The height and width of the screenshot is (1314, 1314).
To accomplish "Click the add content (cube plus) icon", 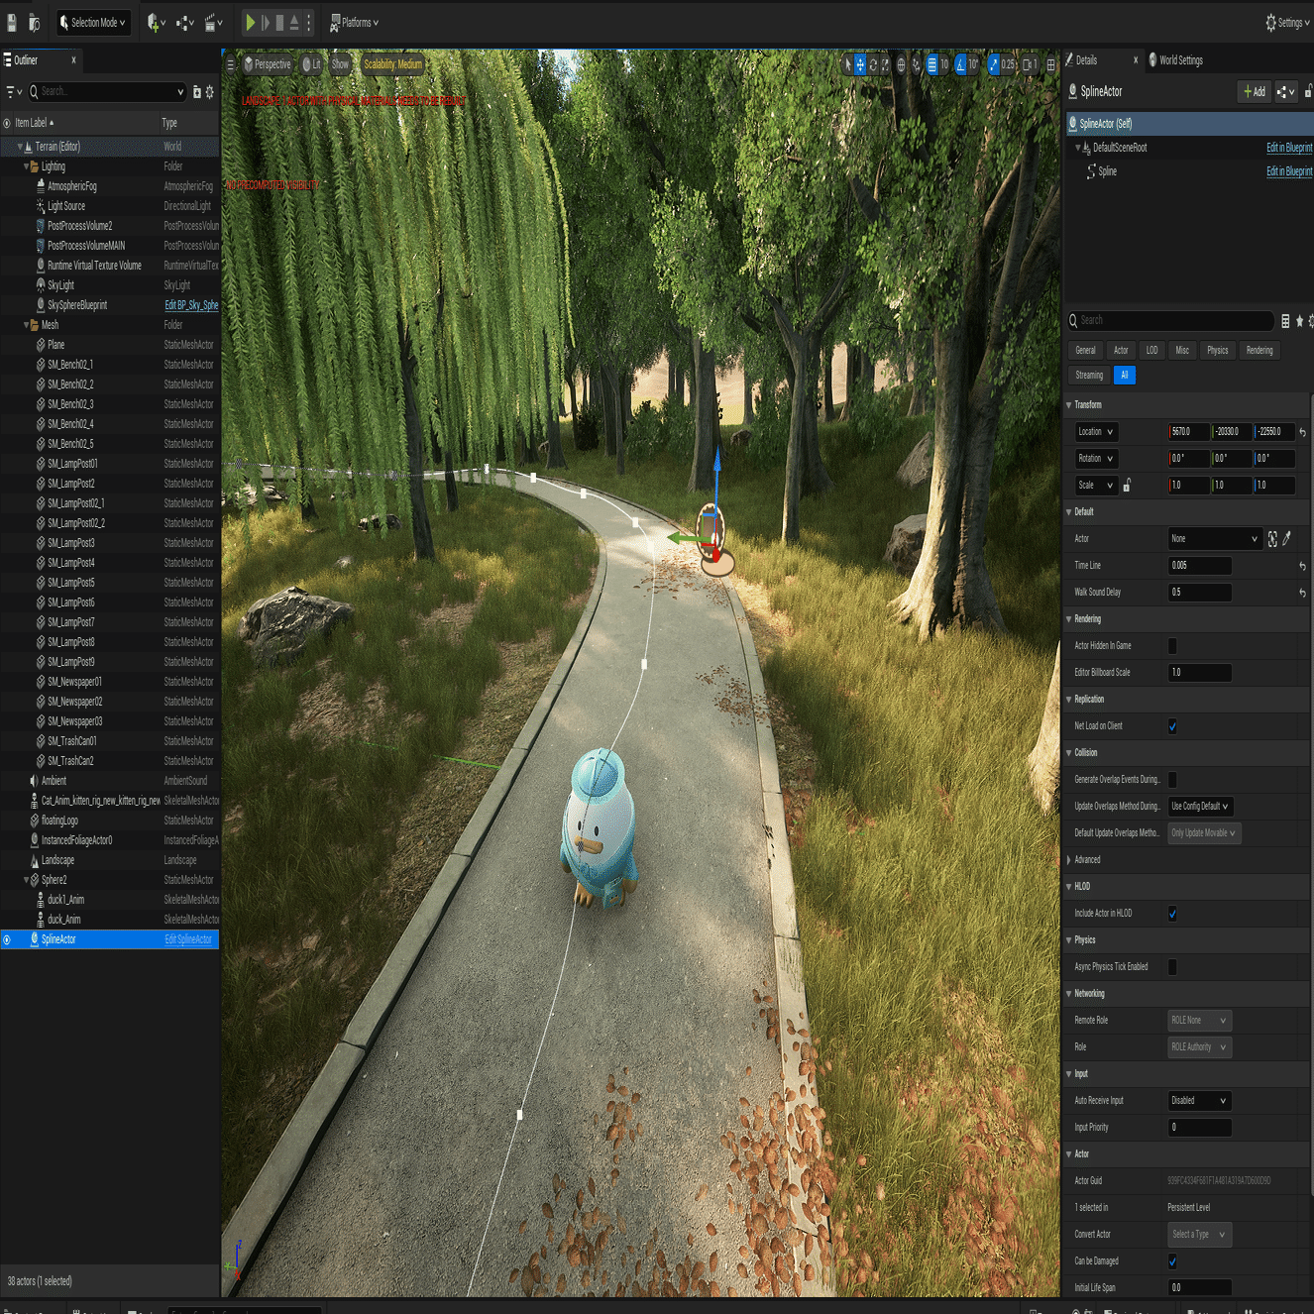I will pos(156,23).
